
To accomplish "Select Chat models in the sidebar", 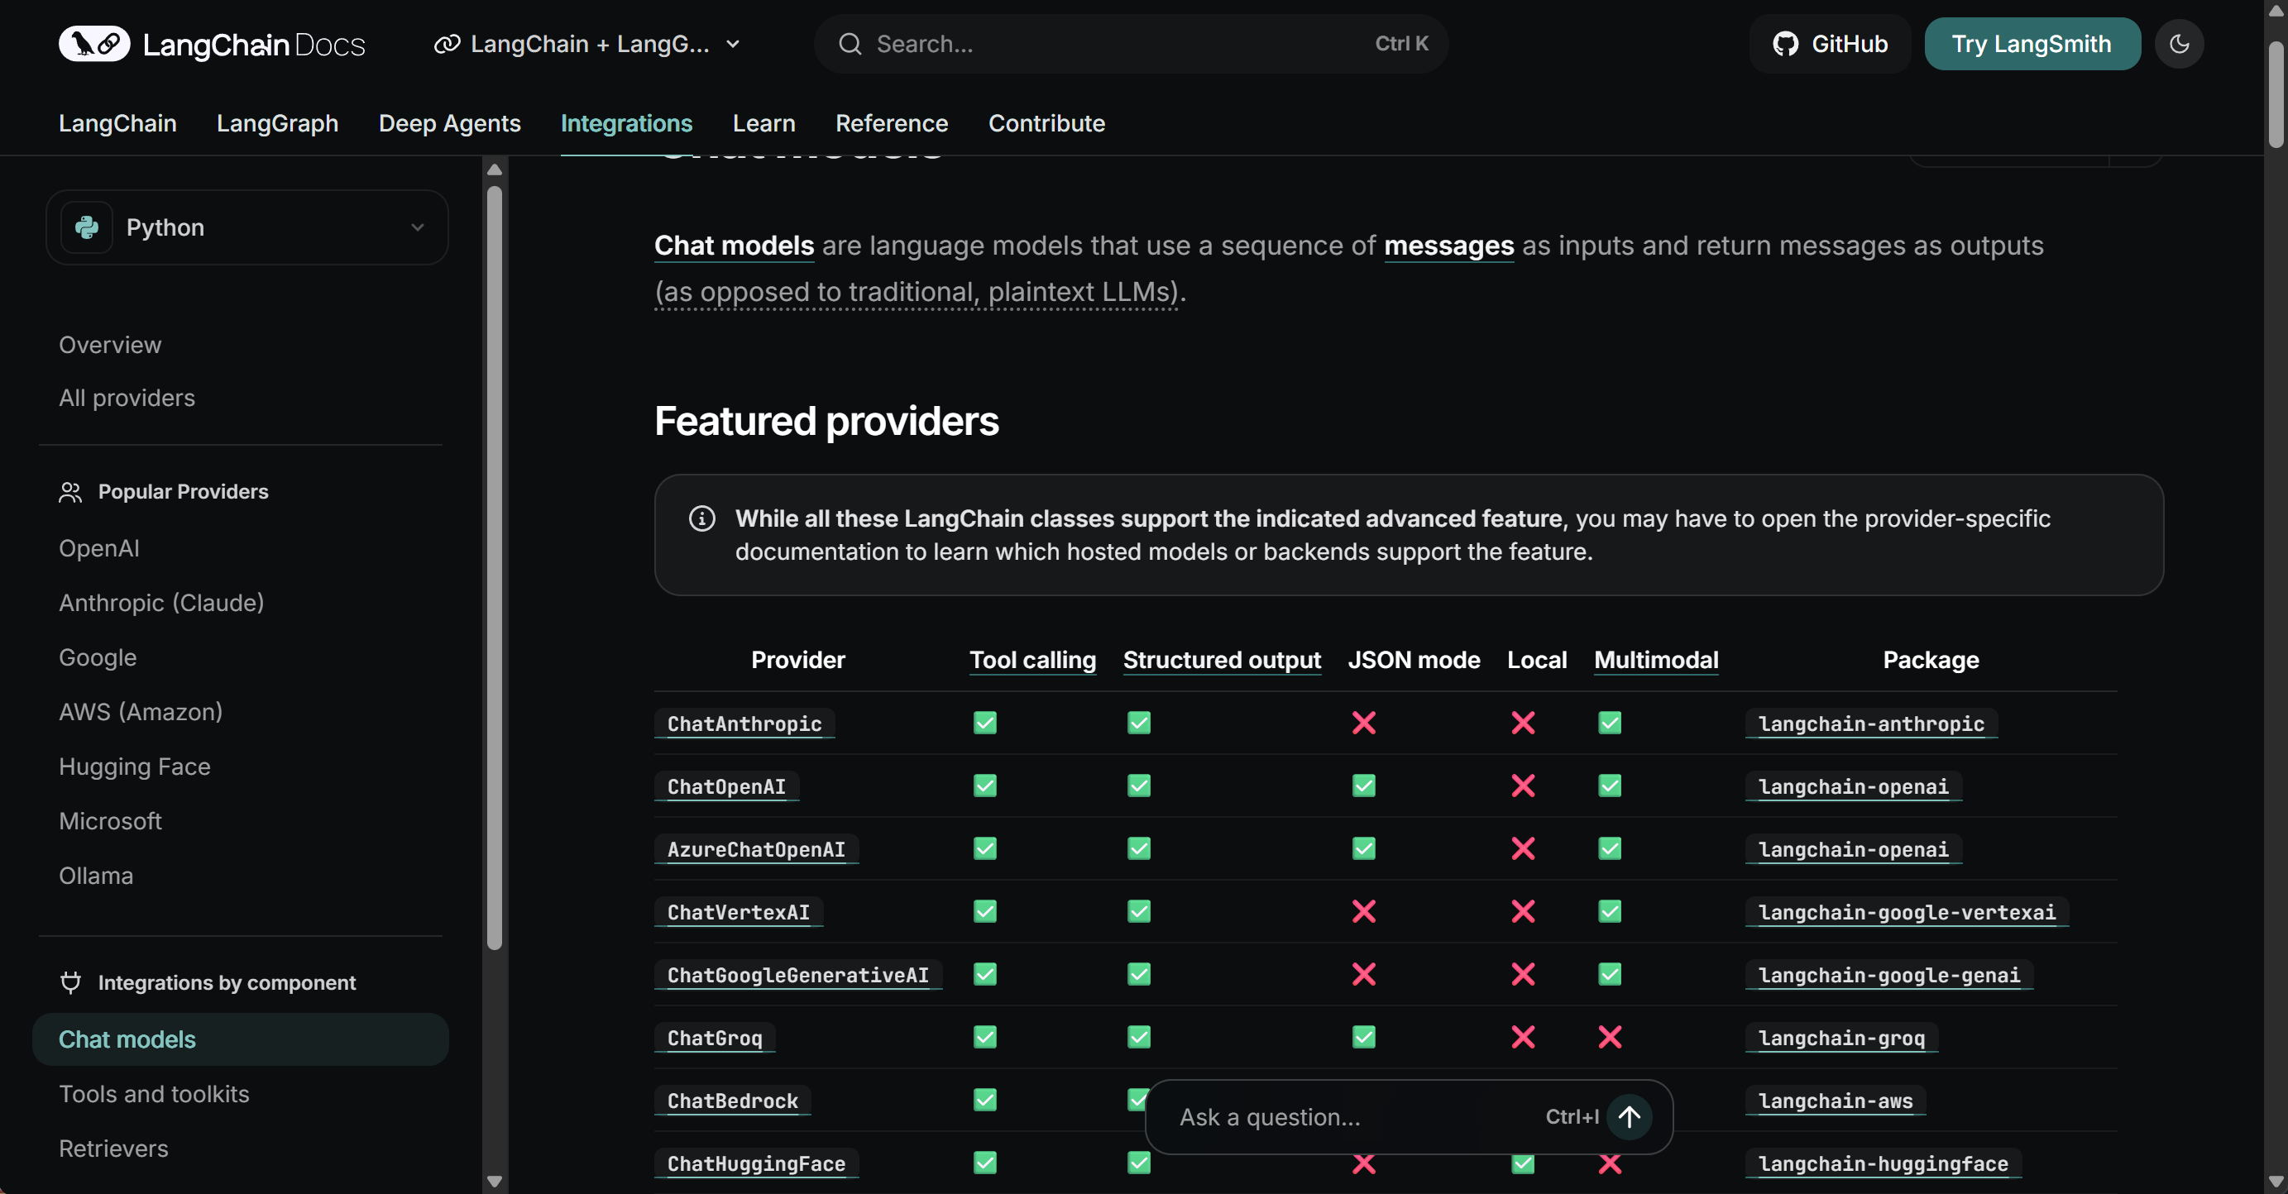I will 241,1039.
